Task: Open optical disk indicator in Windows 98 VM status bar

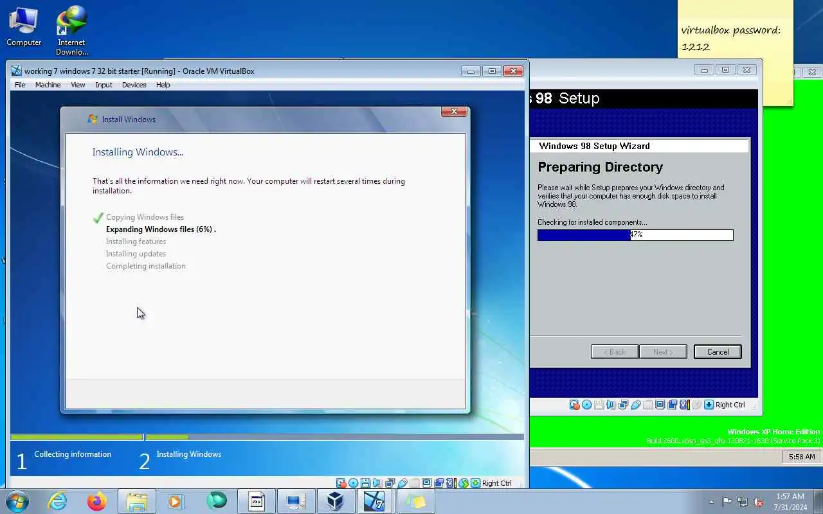Action: [586, 405]
